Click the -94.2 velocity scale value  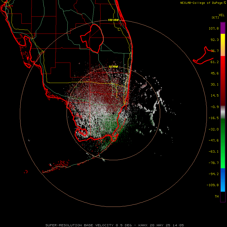[x=214, y=174]
